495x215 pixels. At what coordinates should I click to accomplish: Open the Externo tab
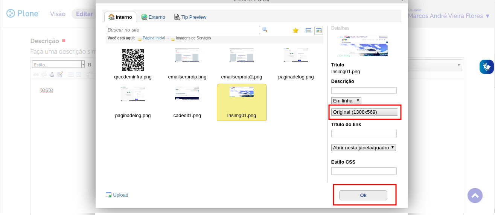pos(153,17)
